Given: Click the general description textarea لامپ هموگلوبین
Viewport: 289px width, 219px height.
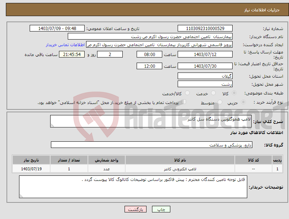Looking at the screenshot, I should point(151,121).
